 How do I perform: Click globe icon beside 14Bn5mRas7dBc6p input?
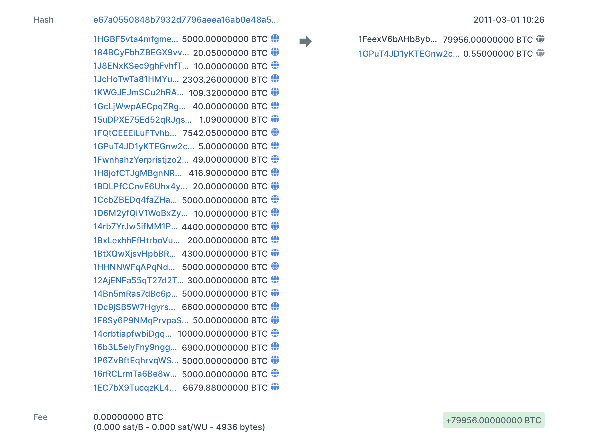(x=275, y=293)
